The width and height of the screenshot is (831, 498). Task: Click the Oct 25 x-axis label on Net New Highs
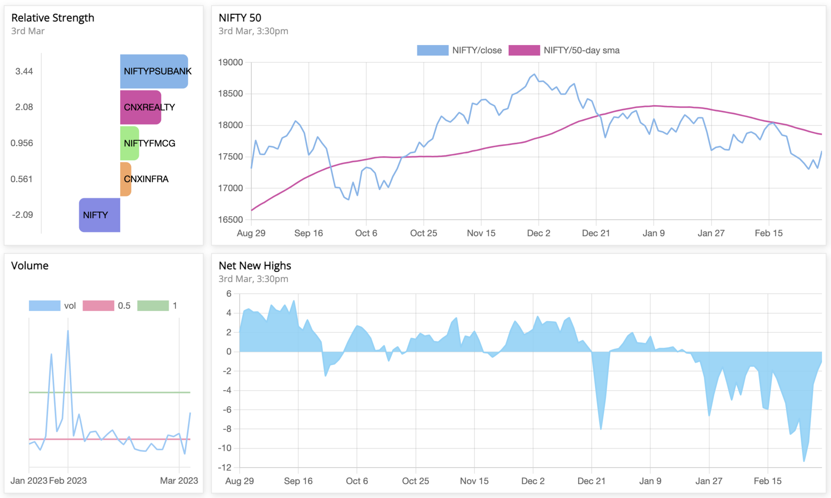[x=415, y=481]
